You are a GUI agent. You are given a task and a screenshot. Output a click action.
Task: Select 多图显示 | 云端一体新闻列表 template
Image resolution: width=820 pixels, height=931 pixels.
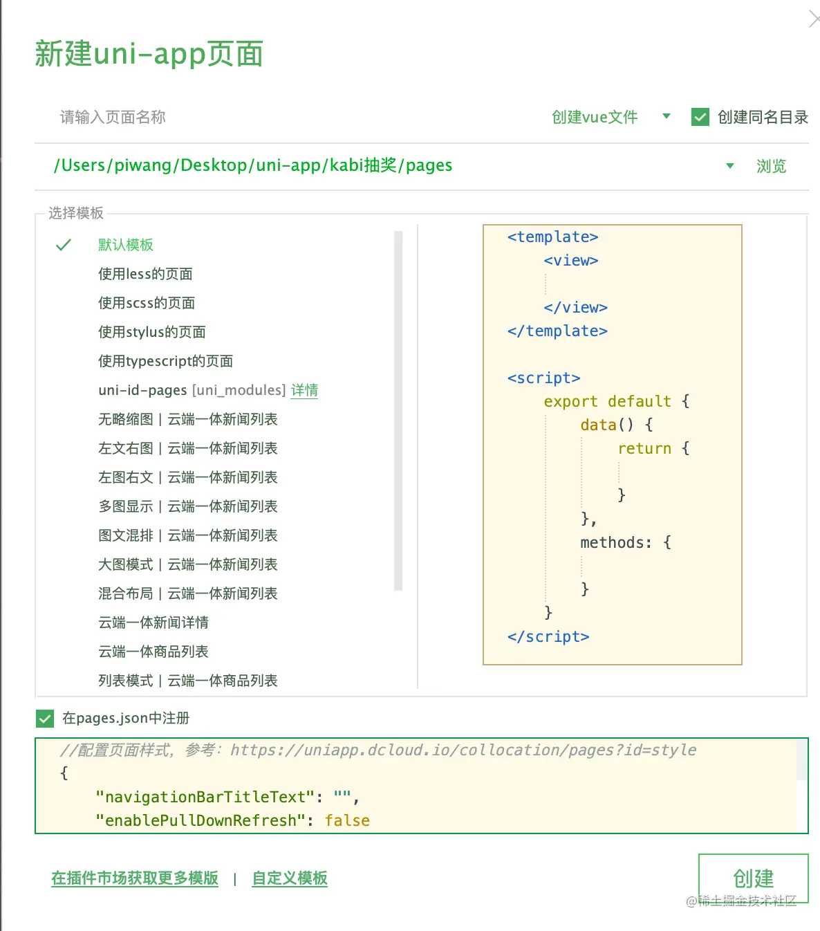pos(188,506)
